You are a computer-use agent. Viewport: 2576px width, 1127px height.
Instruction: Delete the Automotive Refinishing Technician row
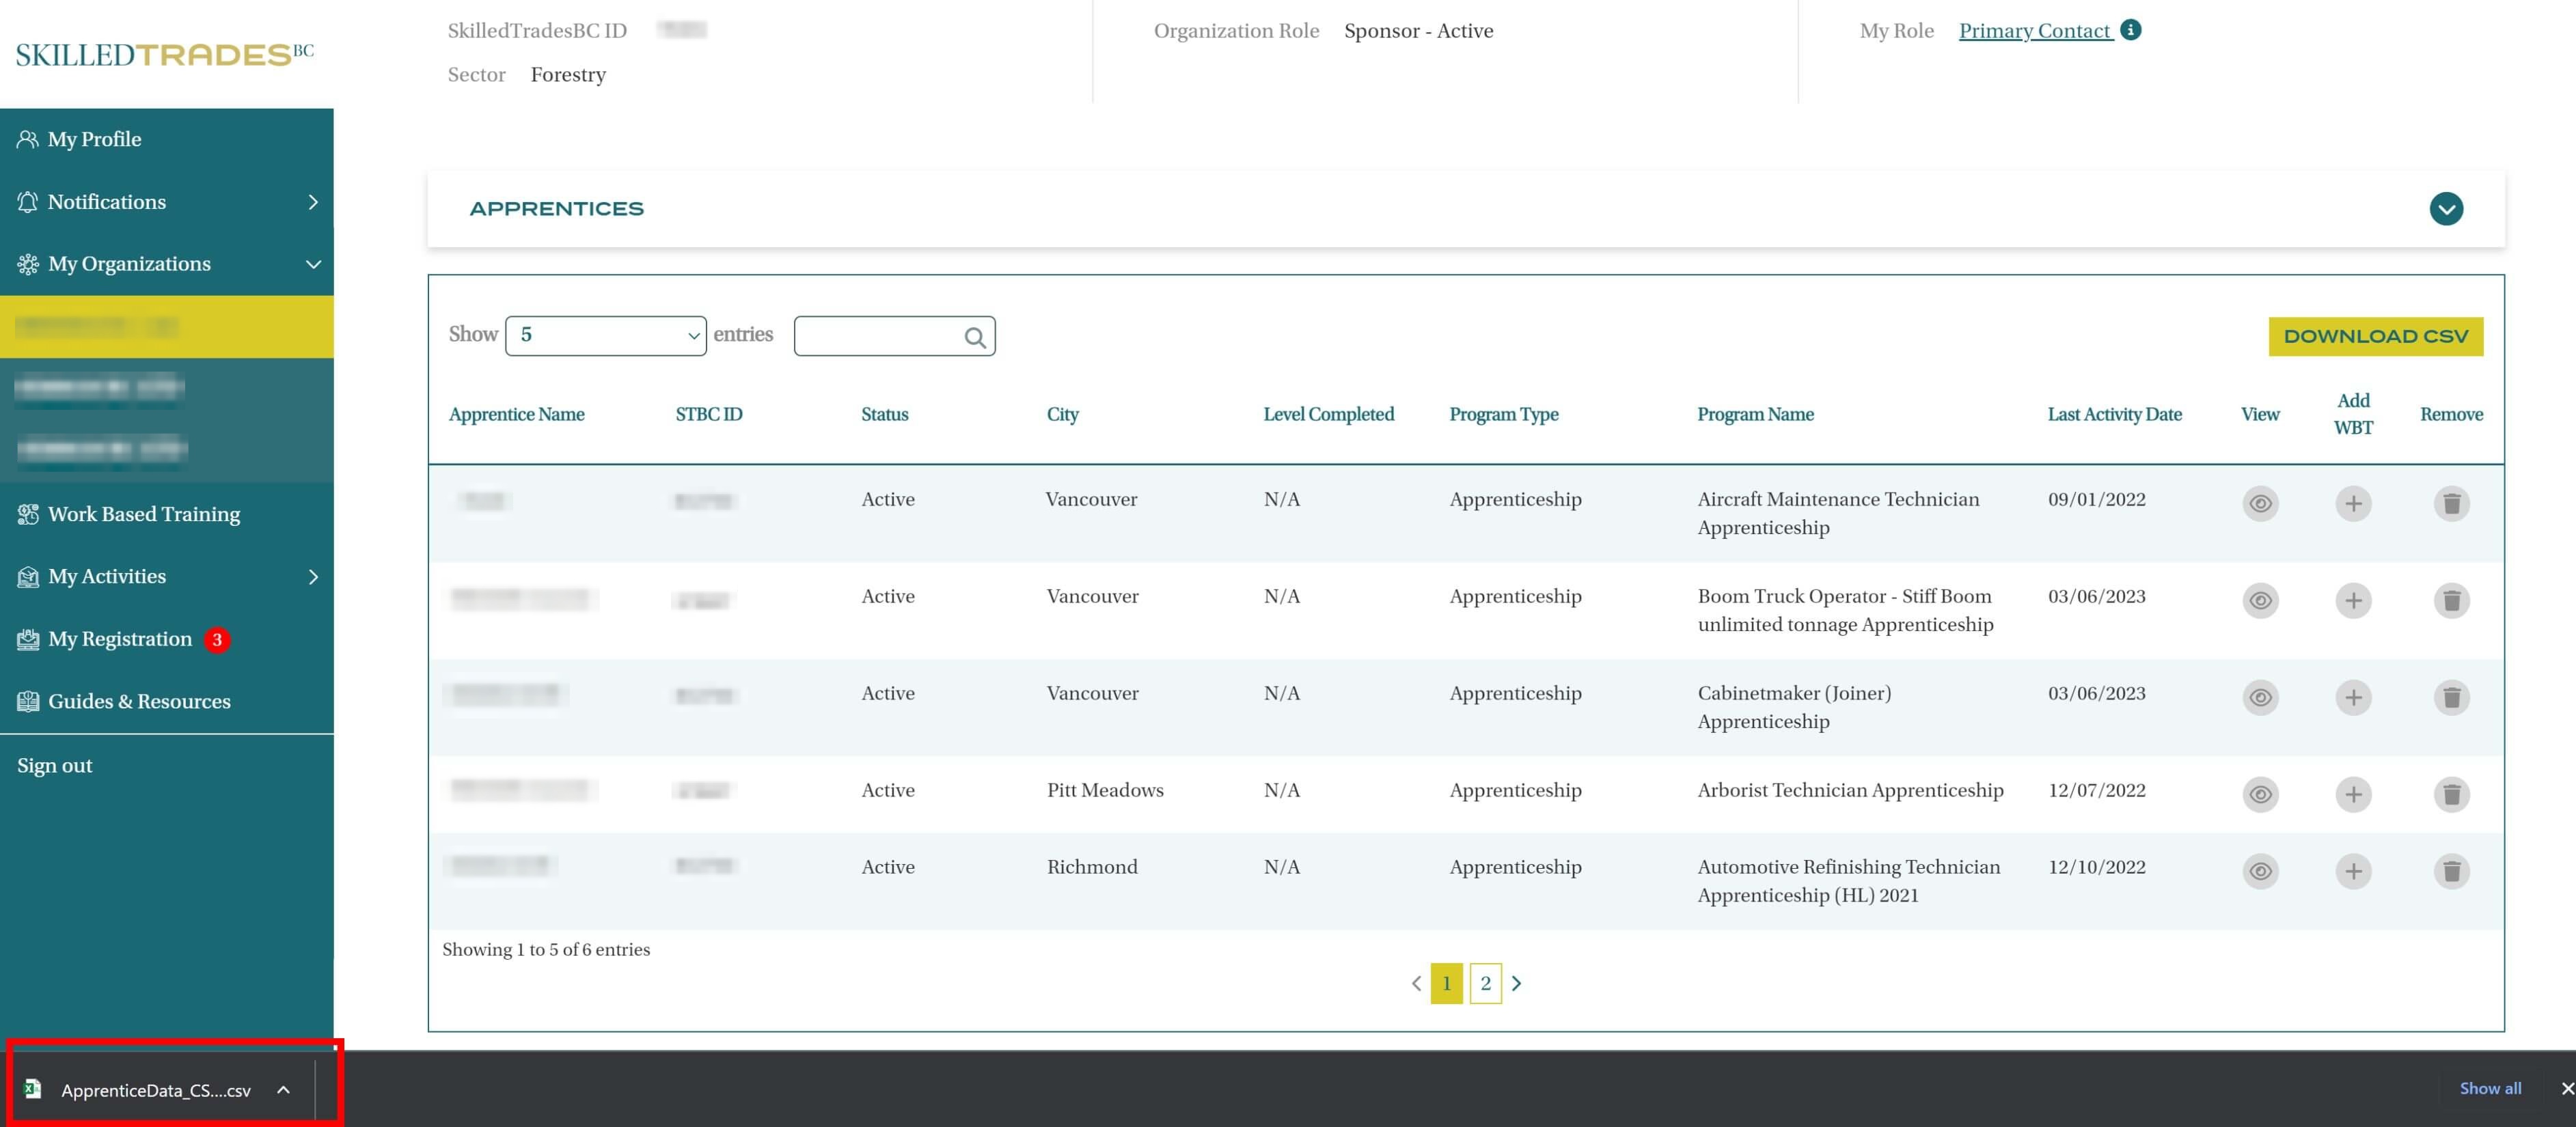coord(2451,871)
